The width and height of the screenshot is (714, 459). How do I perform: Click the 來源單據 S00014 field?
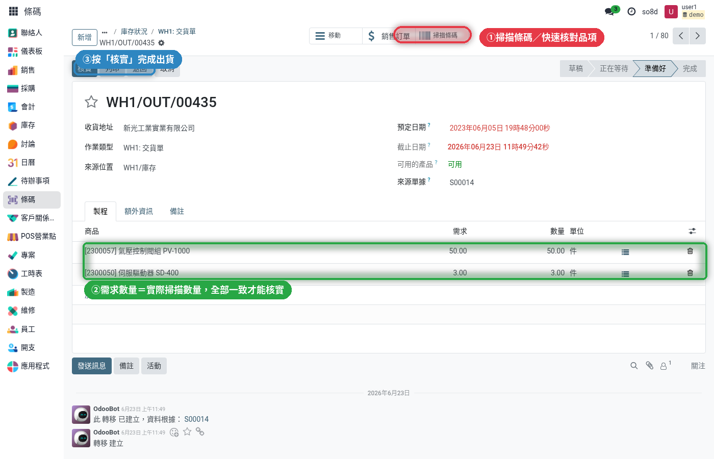[x=462, y=183]
